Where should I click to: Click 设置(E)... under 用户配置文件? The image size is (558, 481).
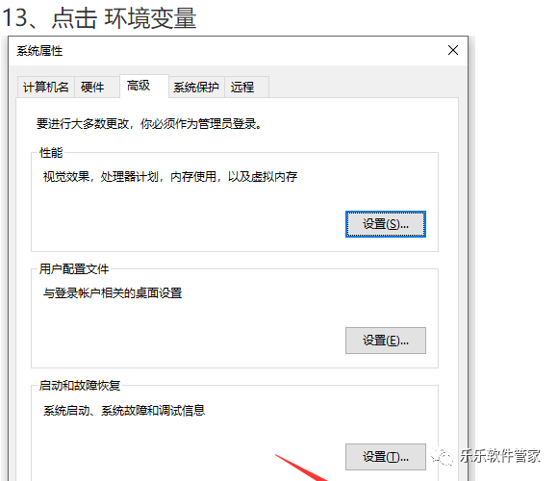pos(386,341)
